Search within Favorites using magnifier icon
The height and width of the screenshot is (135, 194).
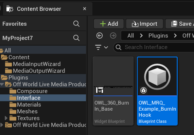coord(76,24)
